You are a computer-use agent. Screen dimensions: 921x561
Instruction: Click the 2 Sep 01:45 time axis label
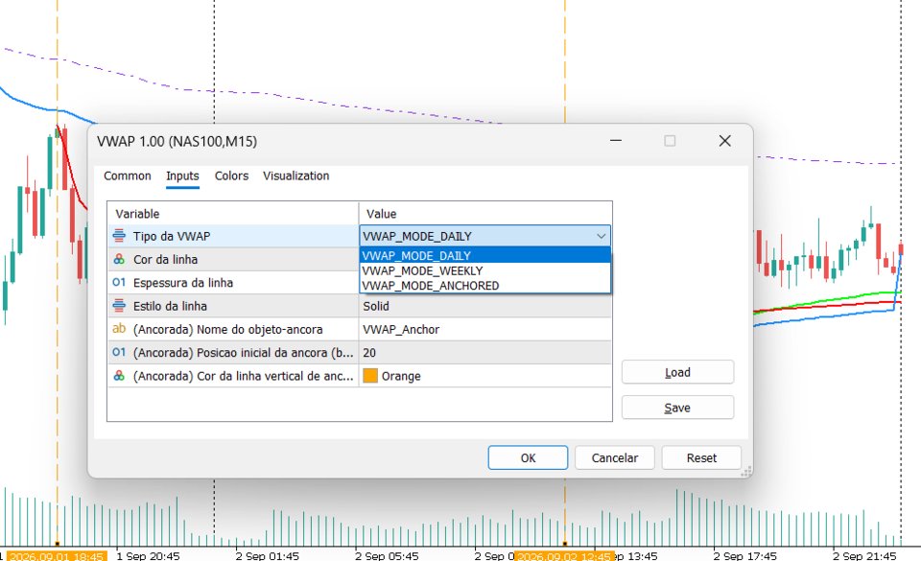(x=268, y=555)
